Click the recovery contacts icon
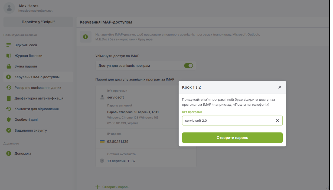This screenshot has height=190, width=333. click(x=9, y=109)
